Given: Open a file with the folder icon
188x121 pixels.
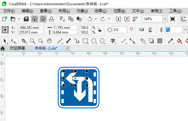Looking at the screenshot, I should coord(13,19).
